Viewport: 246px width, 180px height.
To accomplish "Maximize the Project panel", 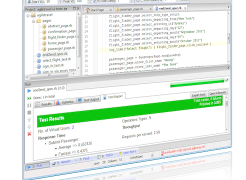I will point(74,8).
